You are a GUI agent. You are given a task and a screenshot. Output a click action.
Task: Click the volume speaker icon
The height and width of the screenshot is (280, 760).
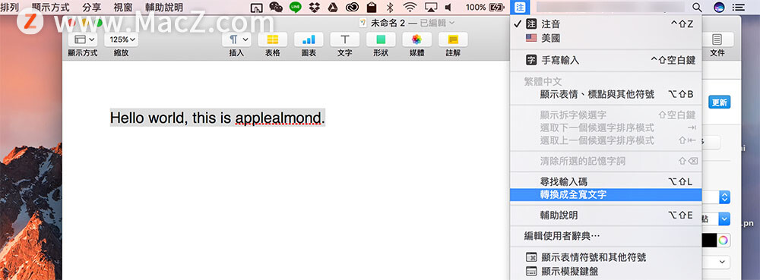coord(448,8)
